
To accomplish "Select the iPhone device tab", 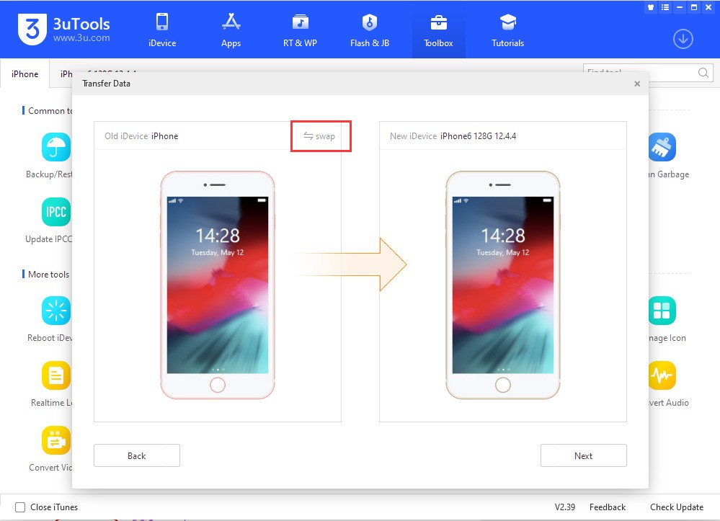I will 25,74.
